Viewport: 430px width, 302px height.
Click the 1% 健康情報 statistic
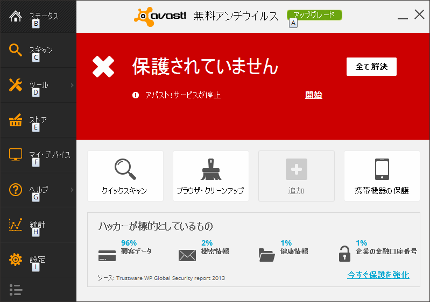point(294,247)
